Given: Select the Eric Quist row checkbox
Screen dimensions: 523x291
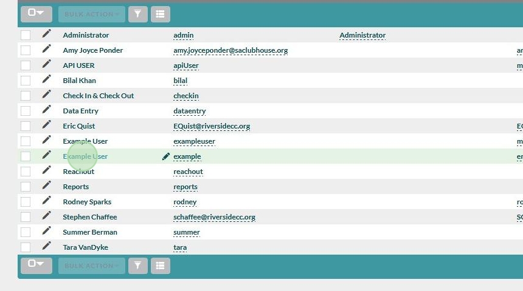Looking at the screenshot, I should click(26, 126).
